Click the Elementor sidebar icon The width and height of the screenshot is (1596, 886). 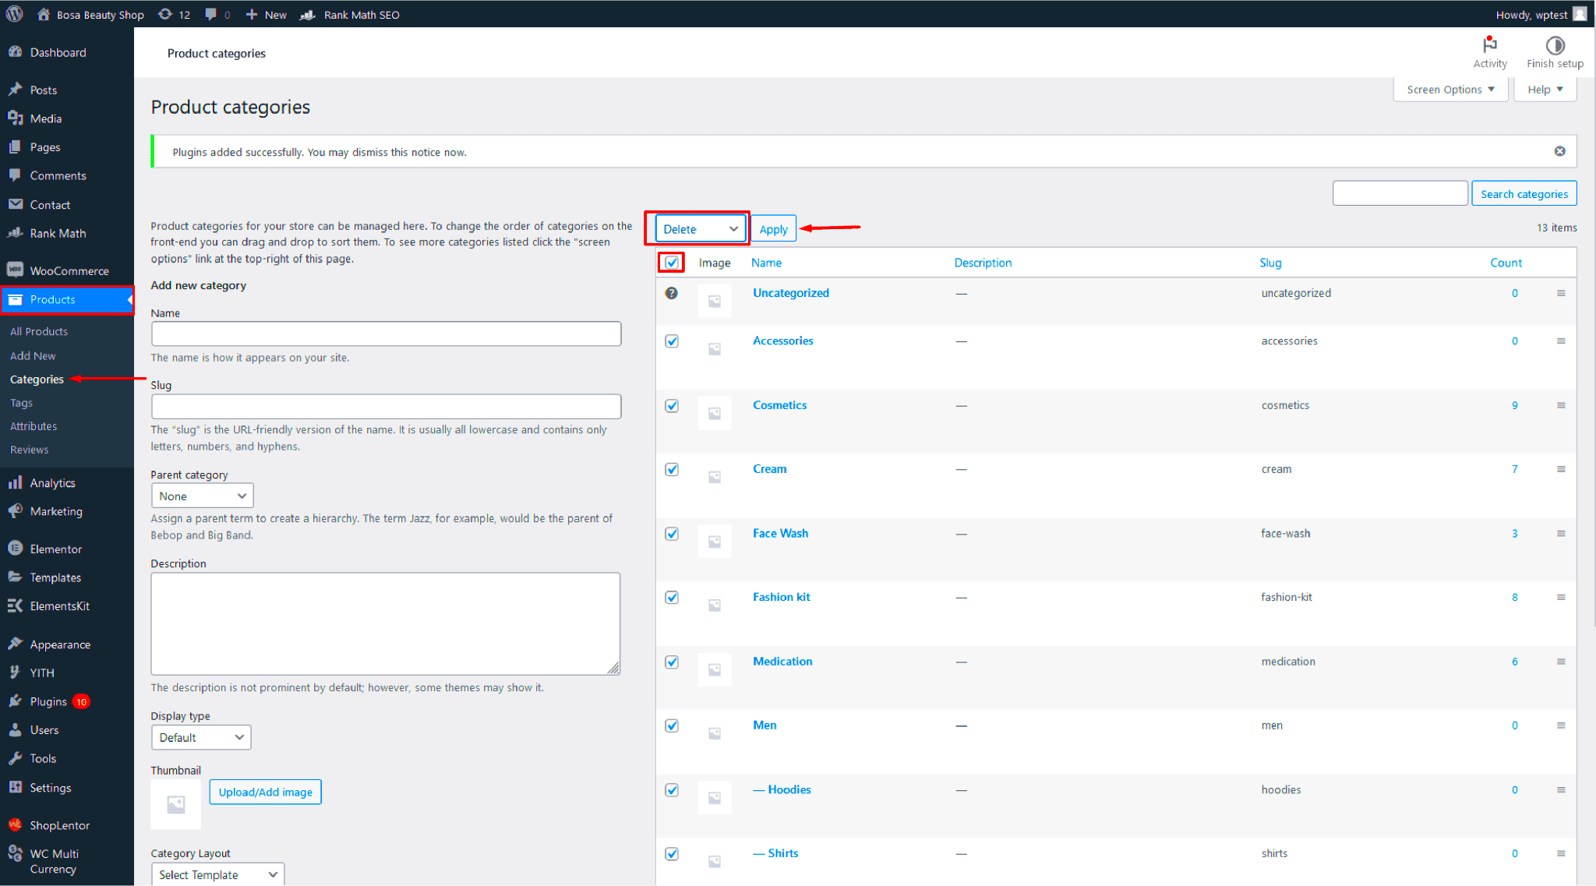coord(15,549)
